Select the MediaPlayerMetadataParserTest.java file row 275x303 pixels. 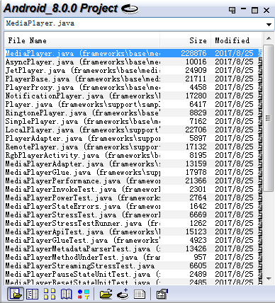[x=133, y=248]
